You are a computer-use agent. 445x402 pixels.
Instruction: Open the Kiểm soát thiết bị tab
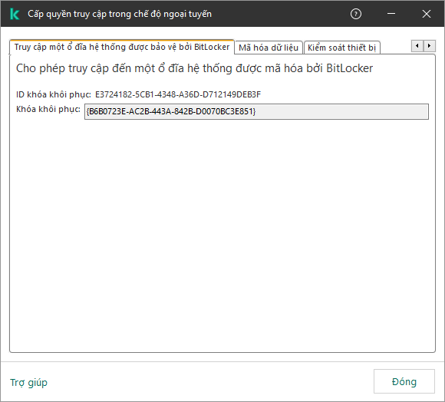(341, 48)
